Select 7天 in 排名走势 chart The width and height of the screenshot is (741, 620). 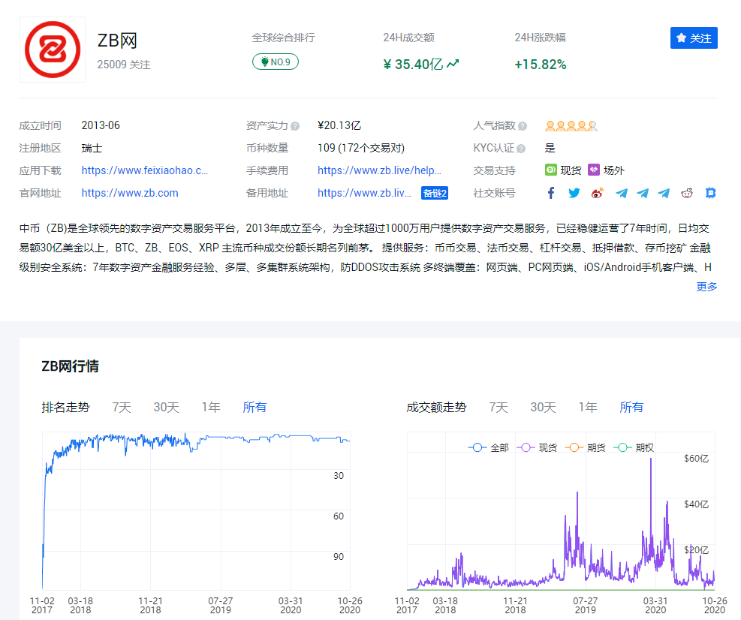click(122, 408)
